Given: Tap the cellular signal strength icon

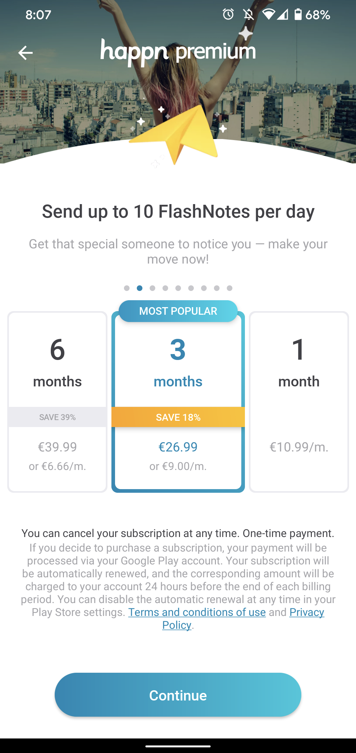Looking at the screenshot, I should click(x=282, y=15).
